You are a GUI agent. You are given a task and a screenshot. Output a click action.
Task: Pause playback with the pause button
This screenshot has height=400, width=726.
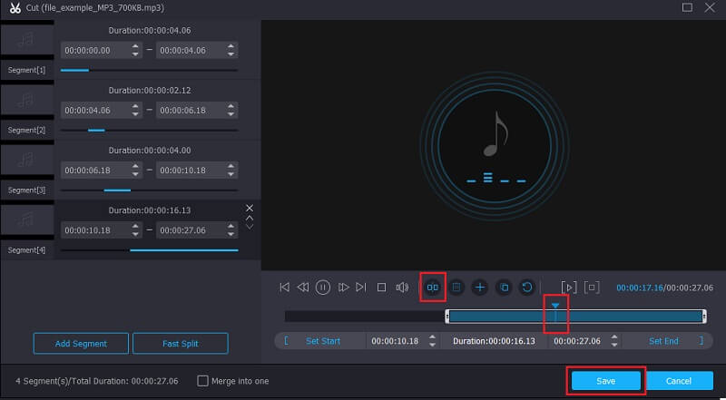click(x=323, y=288)
